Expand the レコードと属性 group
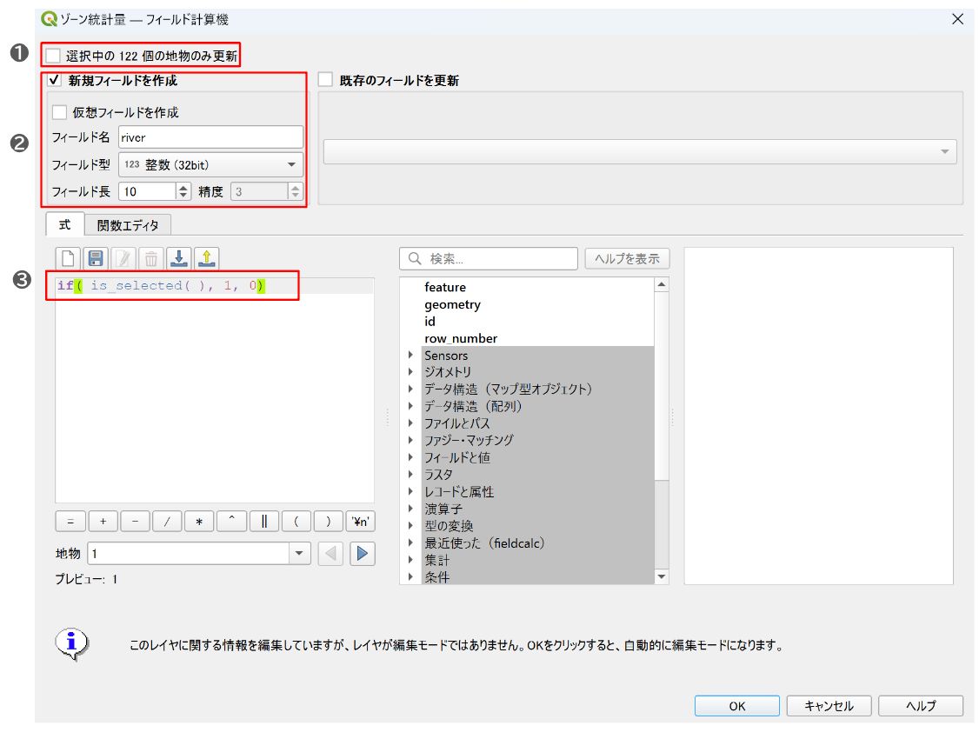The height and width of the screenshot is (739, 979). [410, 492]
